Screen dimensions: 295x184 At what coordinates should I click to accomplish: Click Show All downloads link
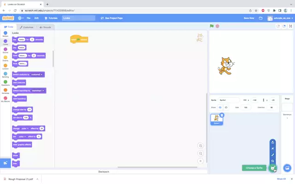tap(281, 179)
